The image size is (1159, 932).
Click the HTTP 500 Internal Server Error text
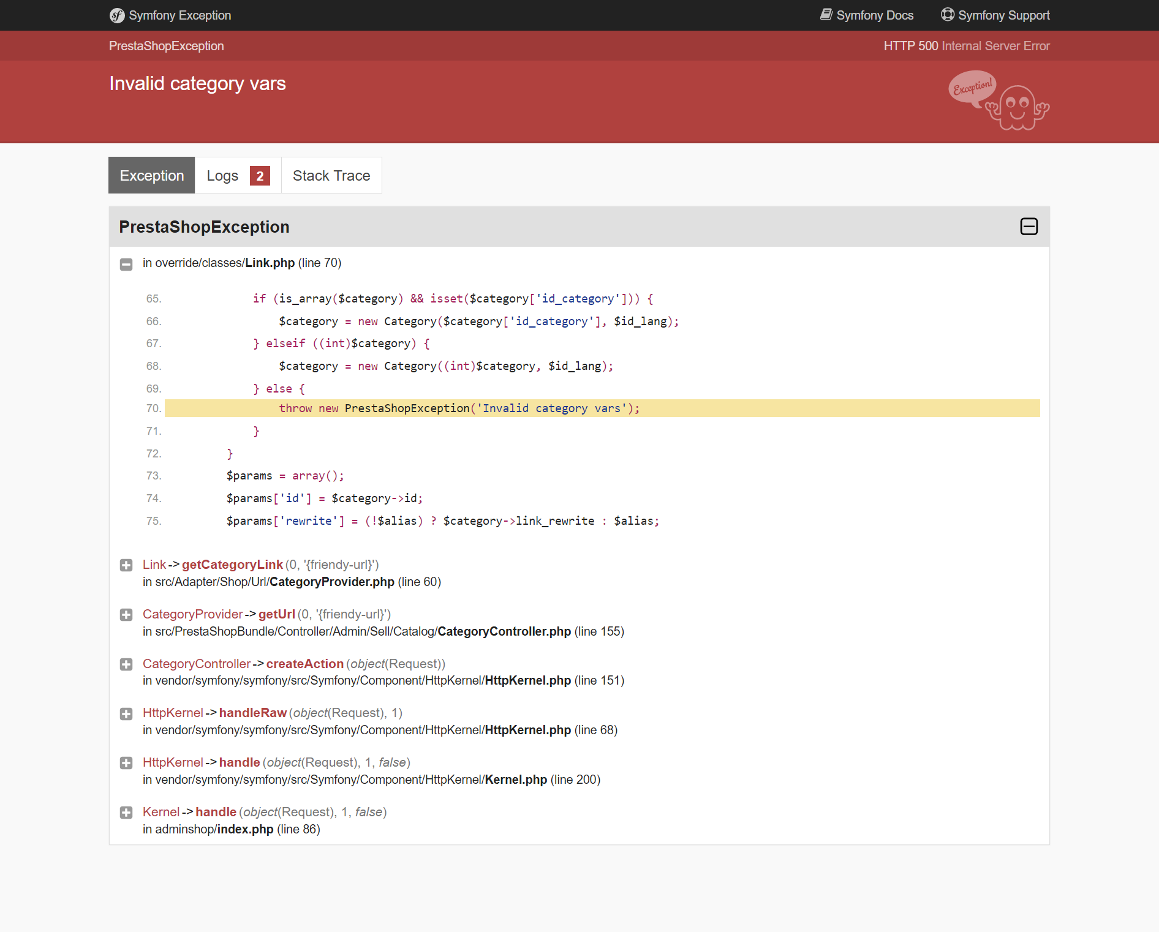click(967, 46)
